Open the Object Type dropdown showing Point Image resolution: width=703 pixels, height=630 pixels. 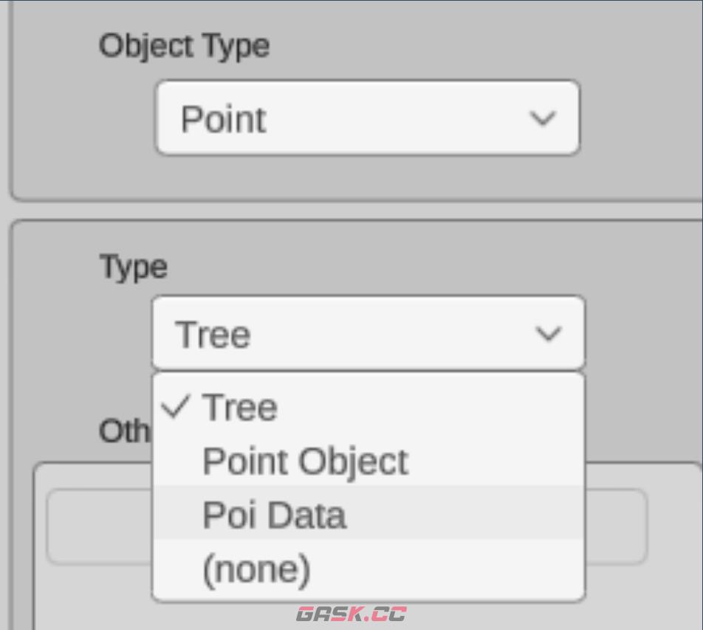point(367,118)
